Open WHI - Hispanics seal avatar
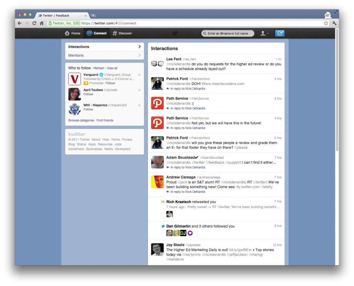 (75, 109)
